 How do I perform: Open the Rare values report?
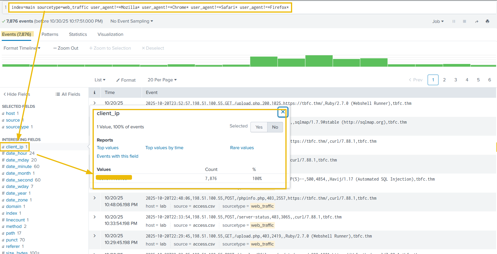[x=242, y=148]
